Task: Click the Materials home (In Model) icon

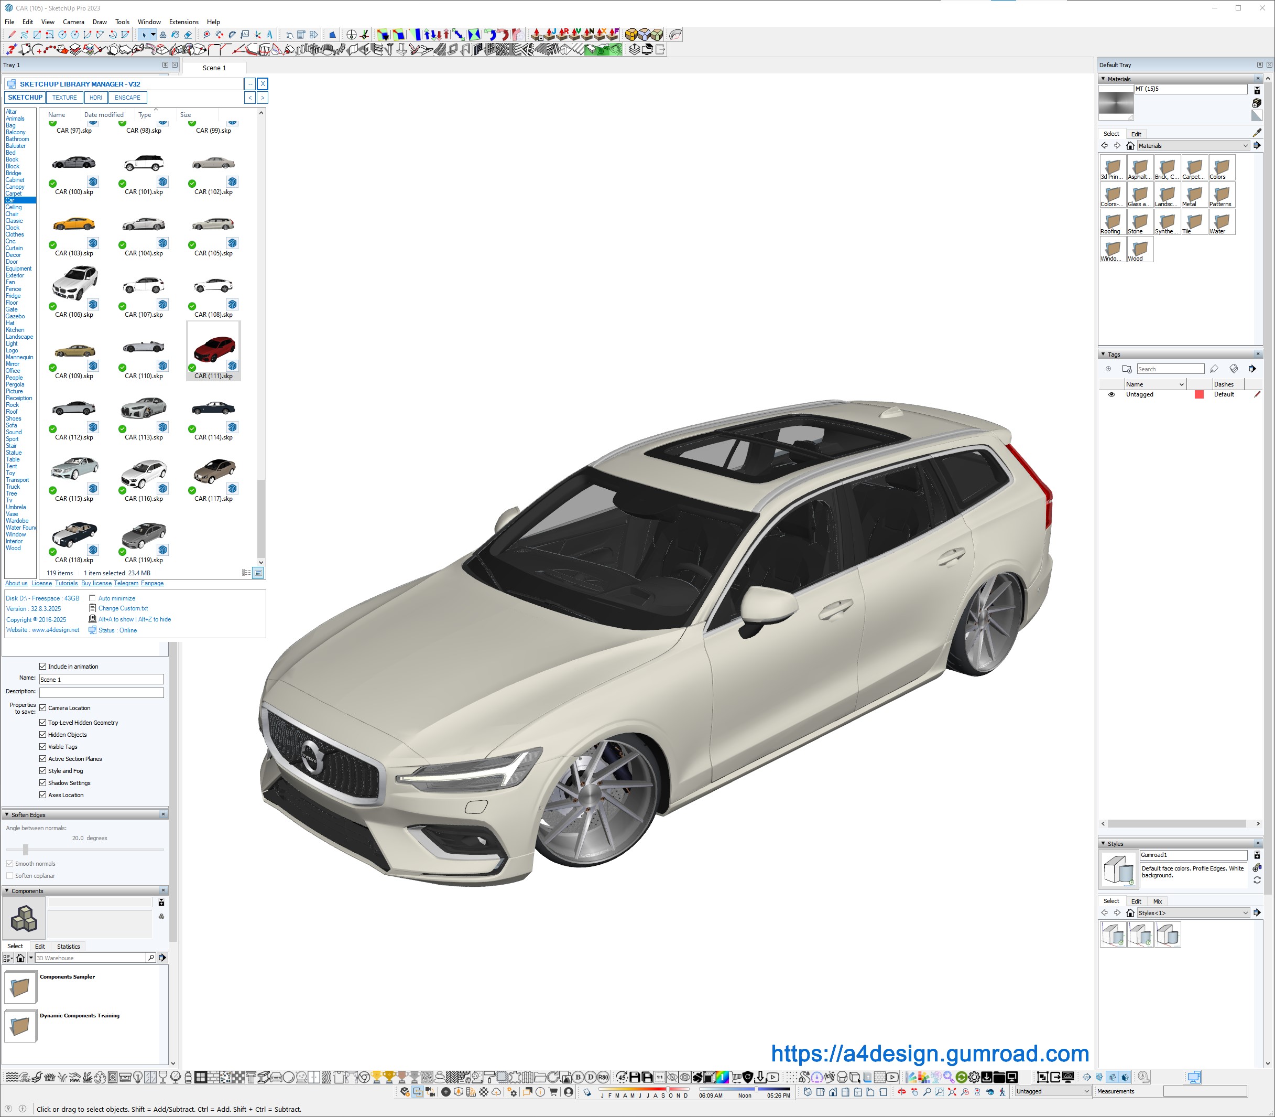Action: 1130,146
